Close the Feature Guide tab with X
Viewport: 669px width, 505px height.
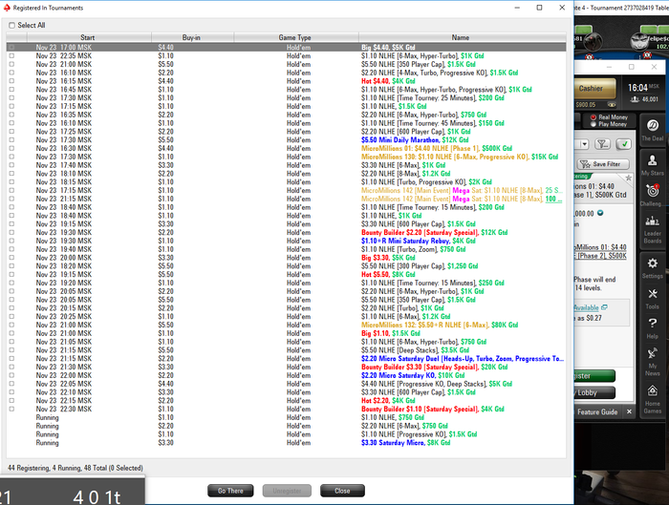[629, 411]
